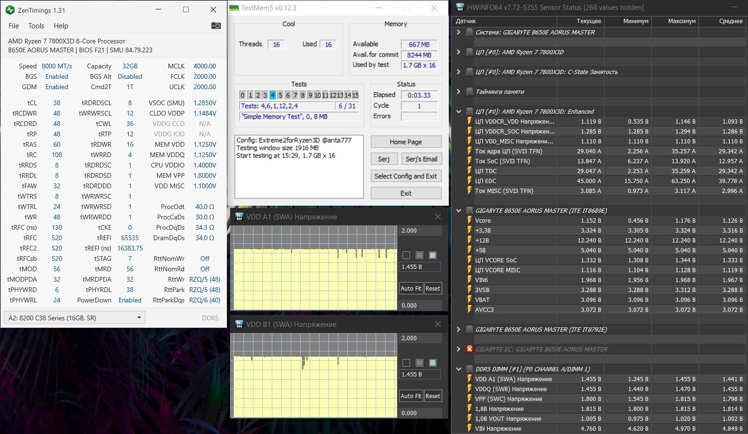Click the lightning icon beside Vcore sensor

tap(469, 220)
